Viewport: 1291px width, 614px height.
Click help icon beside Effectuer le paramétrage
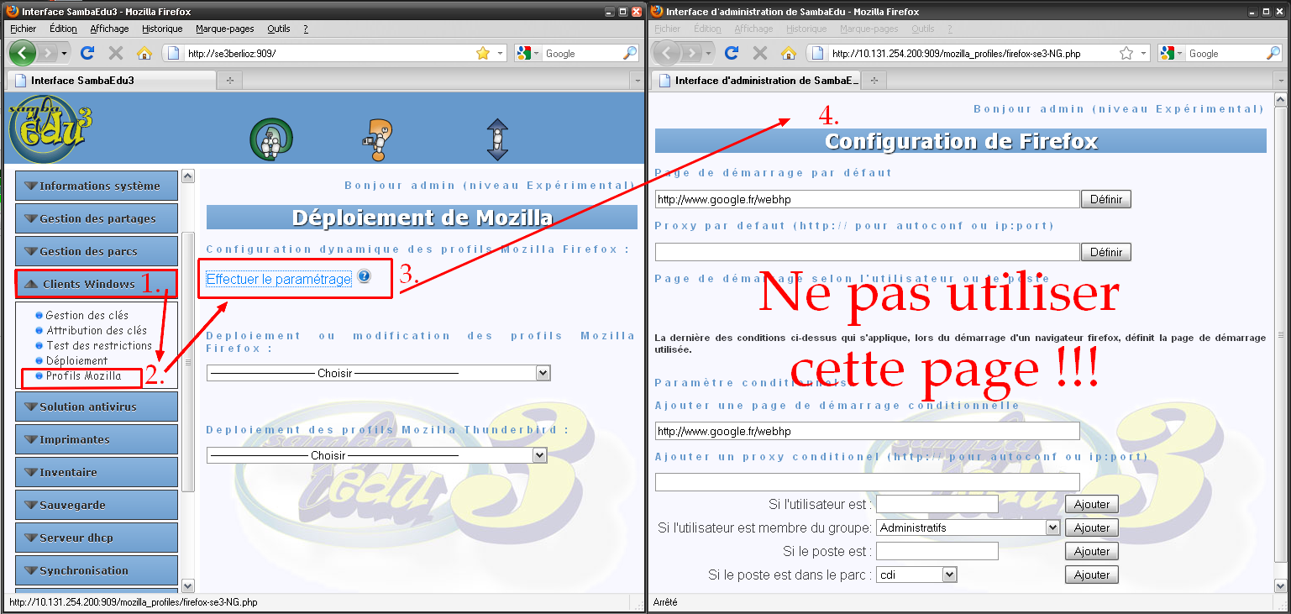[x=364, y=276]
